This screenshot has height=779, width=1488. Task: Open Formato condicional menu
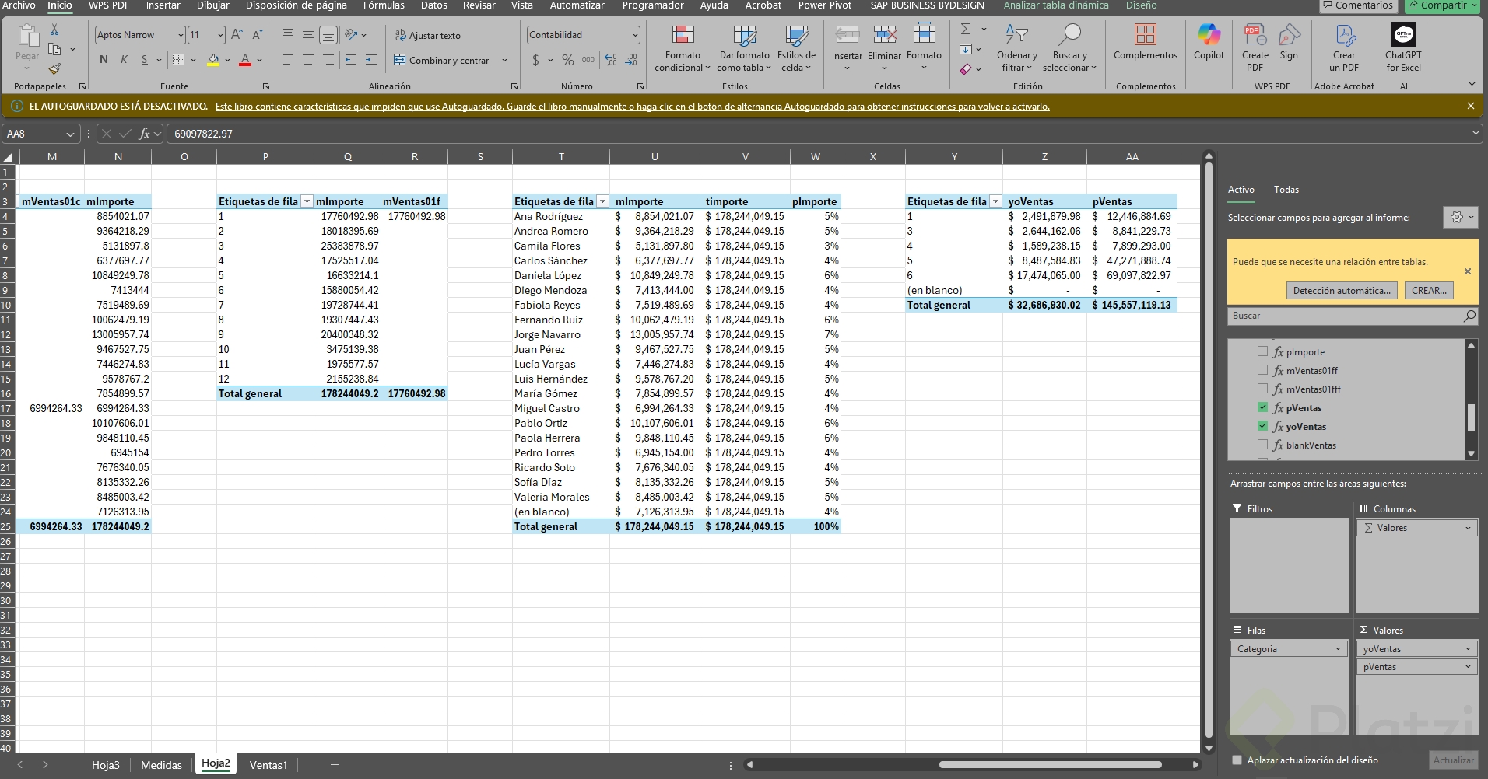pyautogui.click(x=683, y=48)
